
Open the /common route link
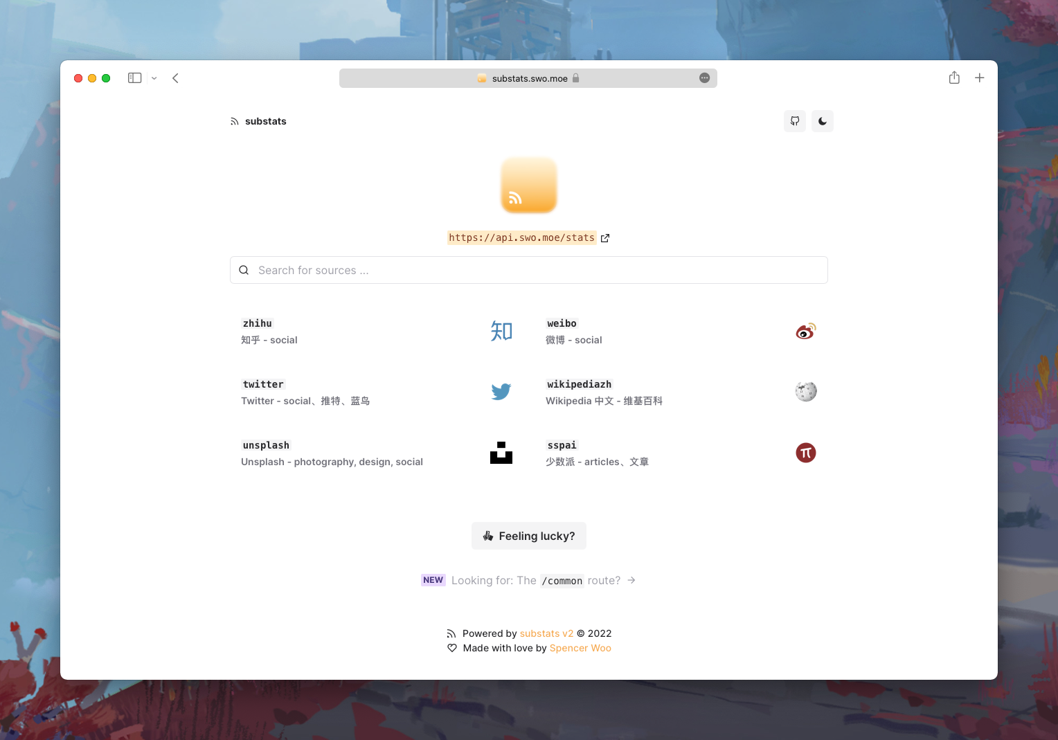pyautogui.click(x=562, y=581)
